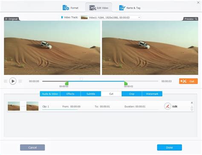This screenshot has height=155, width=202.
Task: Click the Edit label for Clip 1
Action: [x=175, y=106]
